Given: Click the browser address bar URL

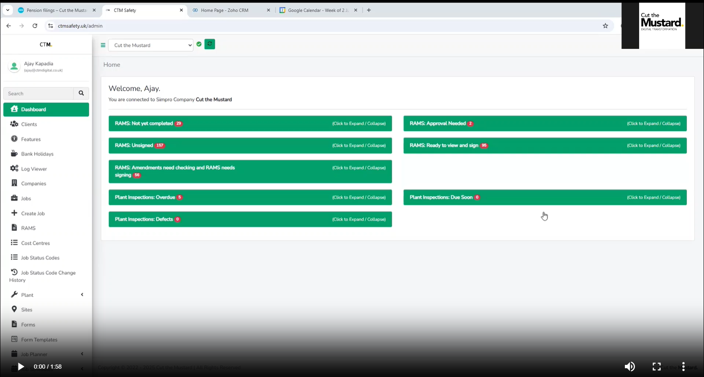Looking at the screenshot, I should 80,26.
